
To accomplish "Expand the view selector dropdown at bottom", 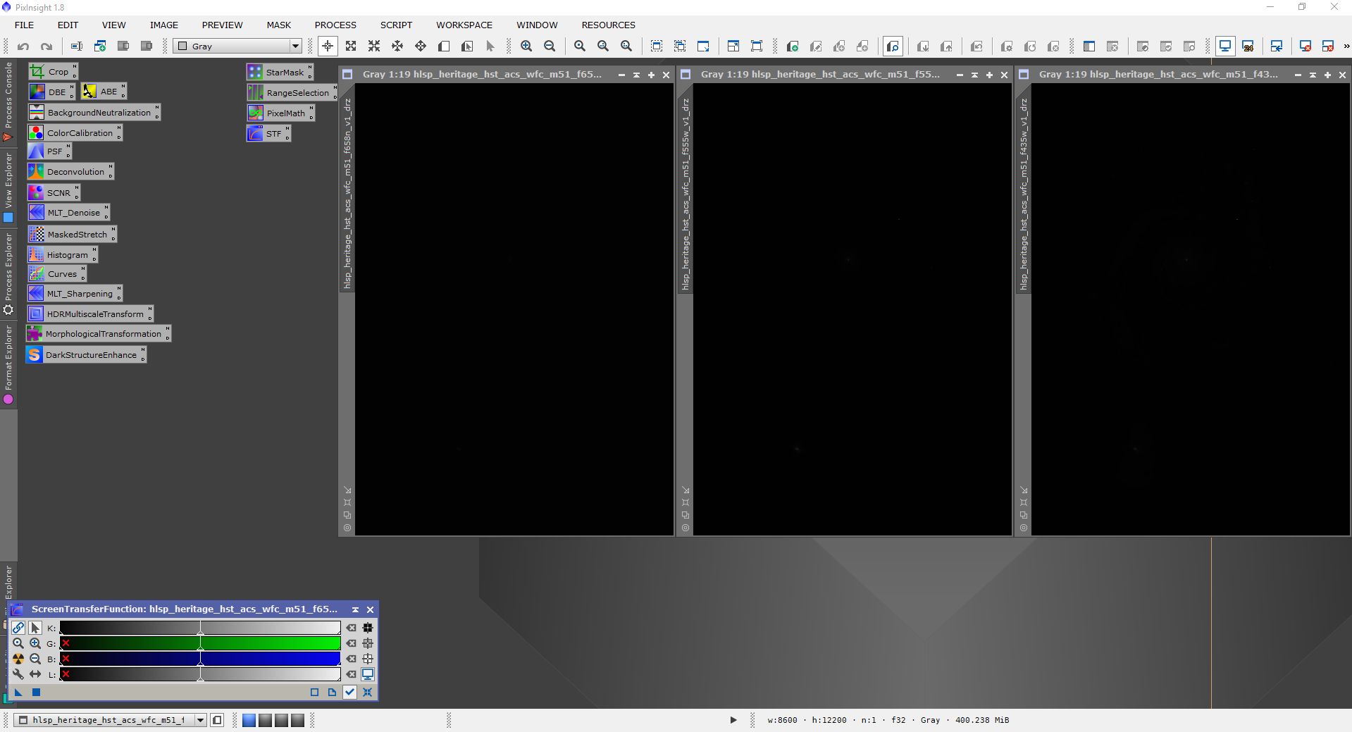I will [200, 720].
